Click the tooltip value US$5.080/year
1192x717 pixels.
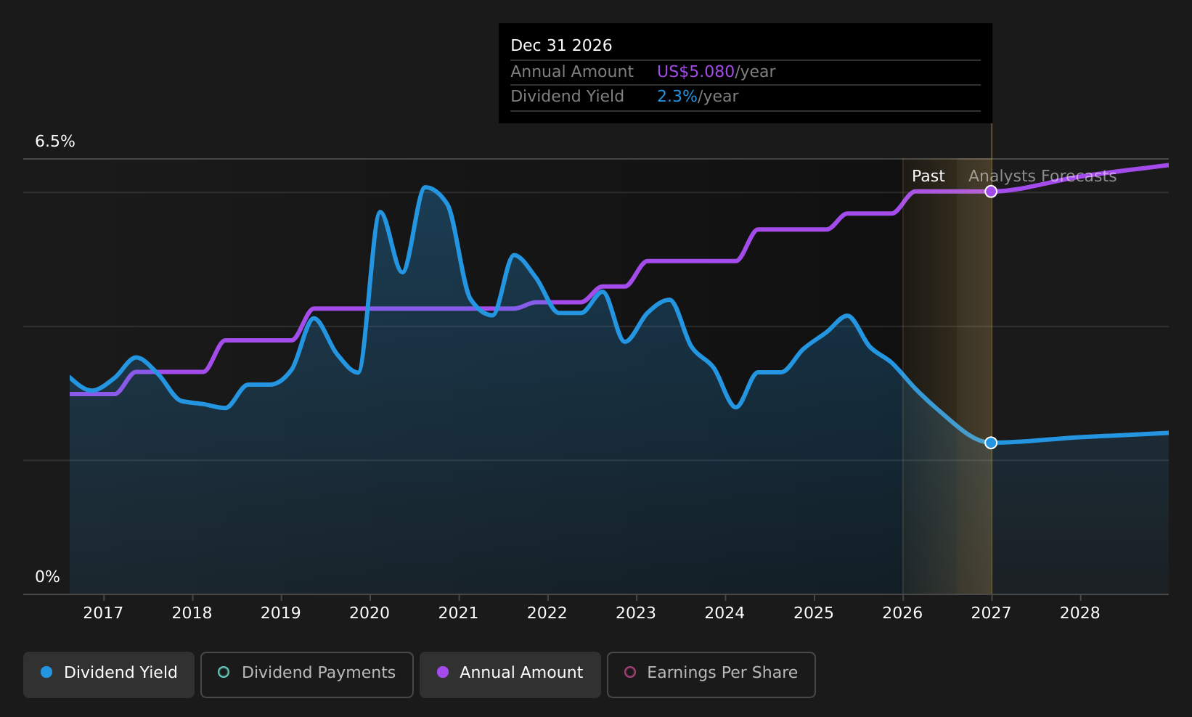pos(716,72)
